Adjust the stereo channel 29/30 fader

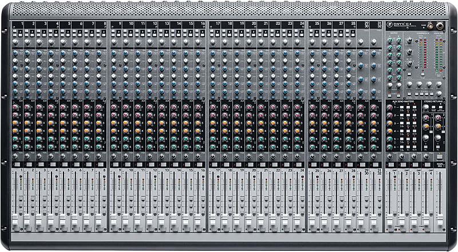(361, 219)
